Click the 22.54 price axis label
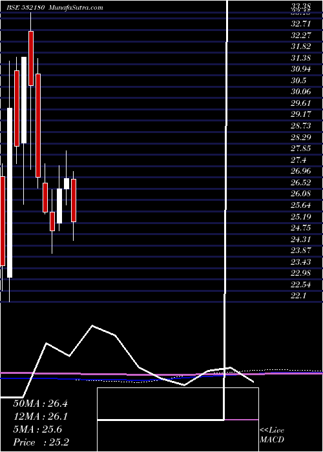The image size is (323, 452). [301, 285]
